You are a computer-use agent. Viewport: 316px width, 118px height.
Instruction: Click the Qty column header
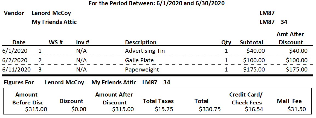click(x=226, y=42)
